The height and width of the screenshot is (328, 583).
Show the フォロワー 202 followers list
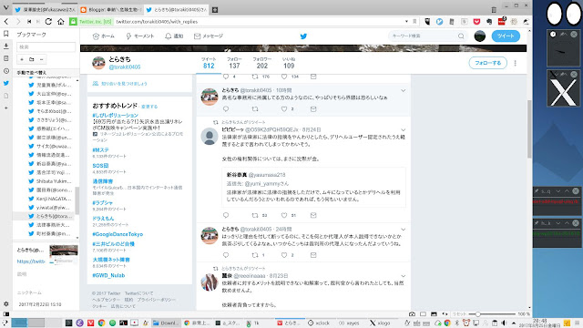point(261,63)
